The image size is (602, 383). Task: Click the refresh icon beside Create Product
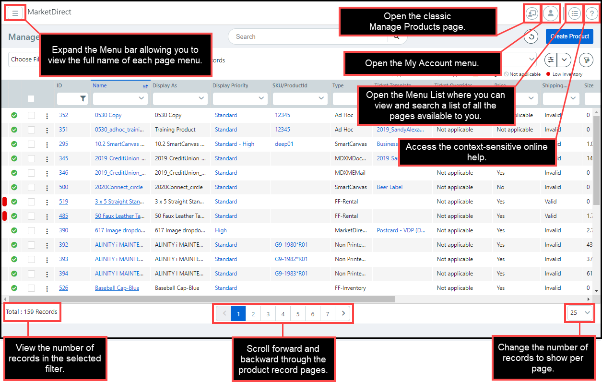point(530,36)
